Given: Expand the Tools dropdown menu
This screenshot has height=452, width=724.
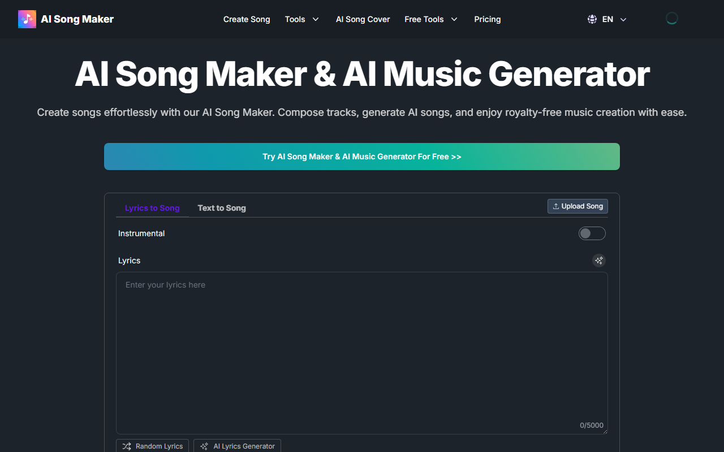Looking at the screenshot, I should coord(302,19).
